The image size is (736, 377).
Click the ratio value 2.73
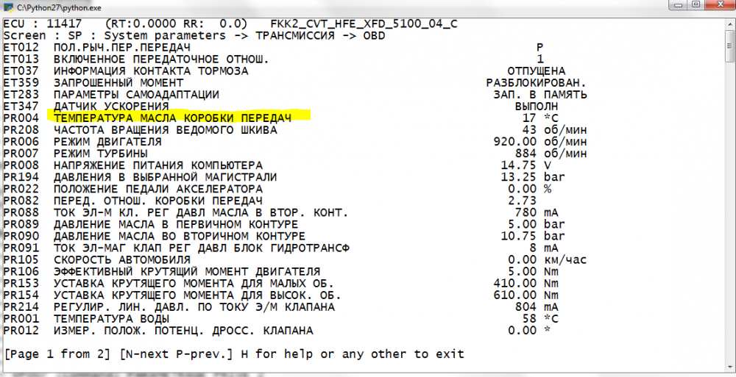(x=522, y=201)
